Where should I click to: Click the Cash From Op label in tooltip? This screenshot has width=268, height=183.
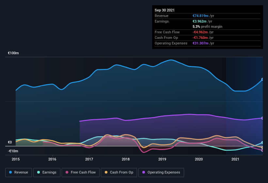166,38
